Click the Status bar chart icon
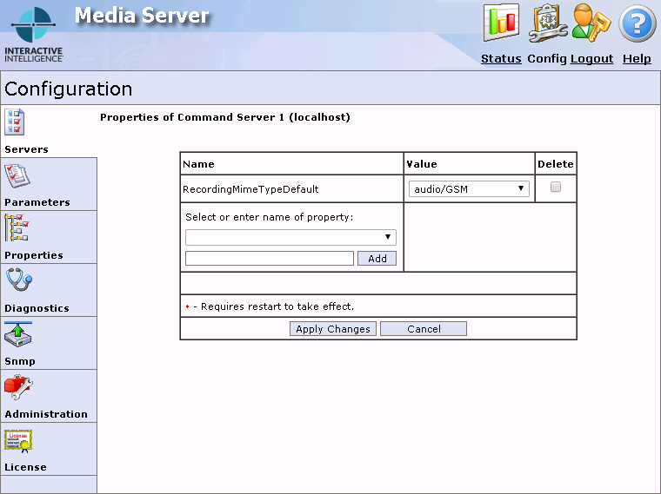The height and width of the screenshot is (494, 661). pyautogui.click(x=501, y=23)
